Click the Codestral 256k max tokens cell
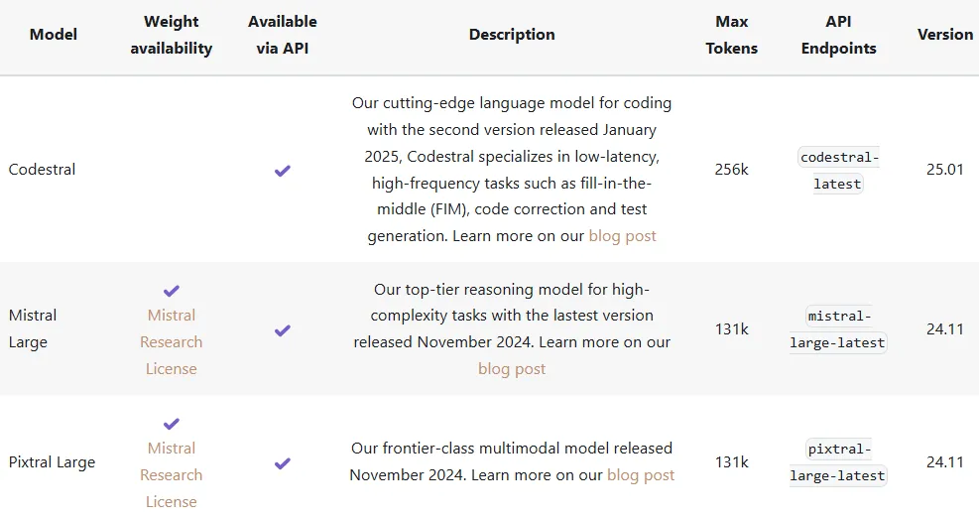This screenshot has width=979, height=518. point(731,170)
